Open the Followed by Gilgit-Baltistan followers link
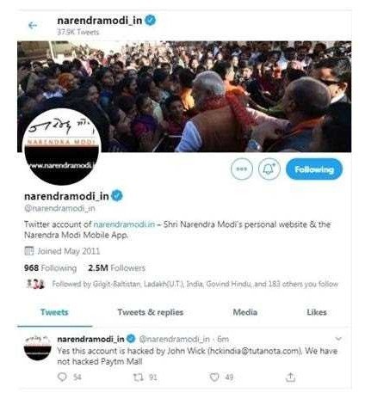Image resolution: width=365 pixels, height=399 pixels. click(x=195, y=284)
